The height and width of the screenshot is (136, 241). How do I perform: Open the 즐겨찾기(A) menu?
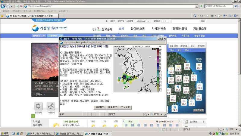39,11
